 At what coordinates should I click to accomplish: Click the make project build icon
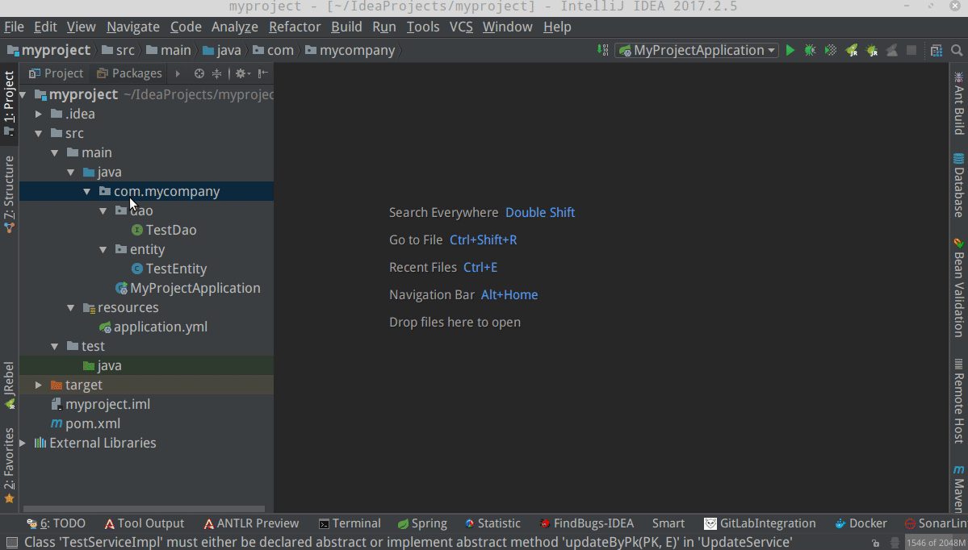tap(603, 51)
